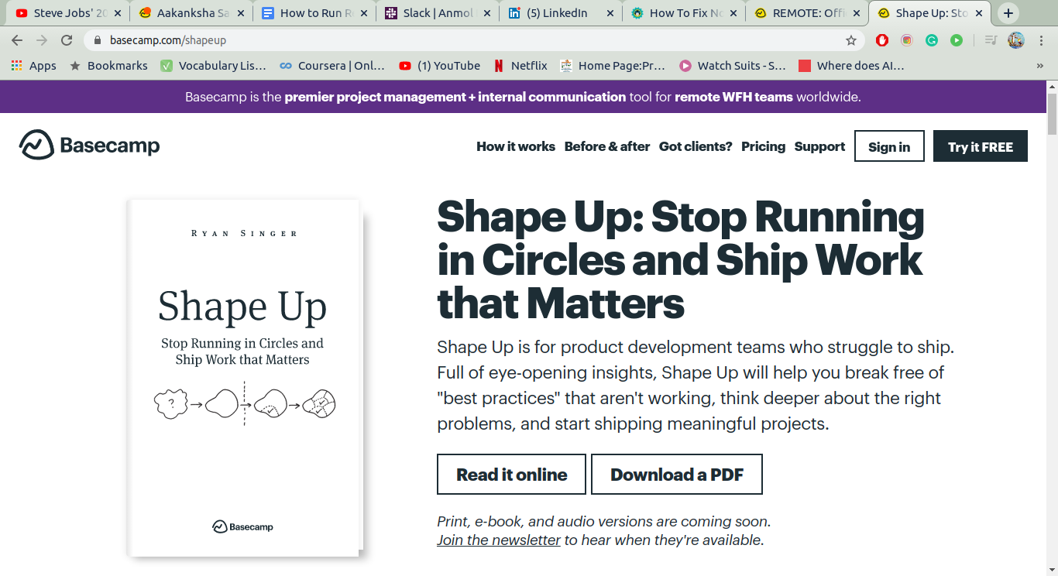1058x576 pixels.
Task: Close the Slack tab
Action: (487, 13)
